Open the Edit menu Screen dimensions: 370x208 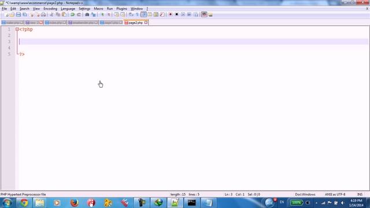[x=13, y=9]
